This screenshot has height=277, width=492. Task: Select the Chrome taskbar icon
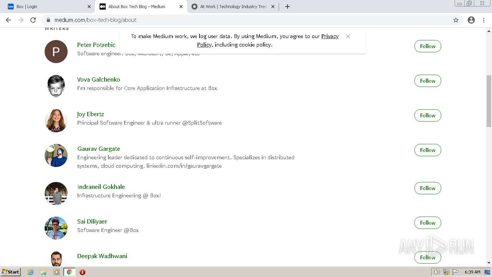click(x=70, y=272)
